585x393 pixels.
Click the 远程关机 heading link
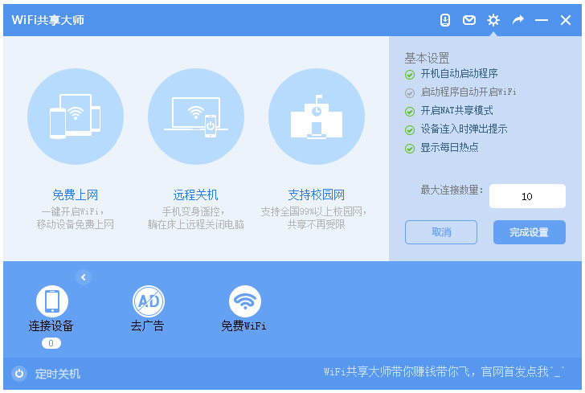pos(195,194)
